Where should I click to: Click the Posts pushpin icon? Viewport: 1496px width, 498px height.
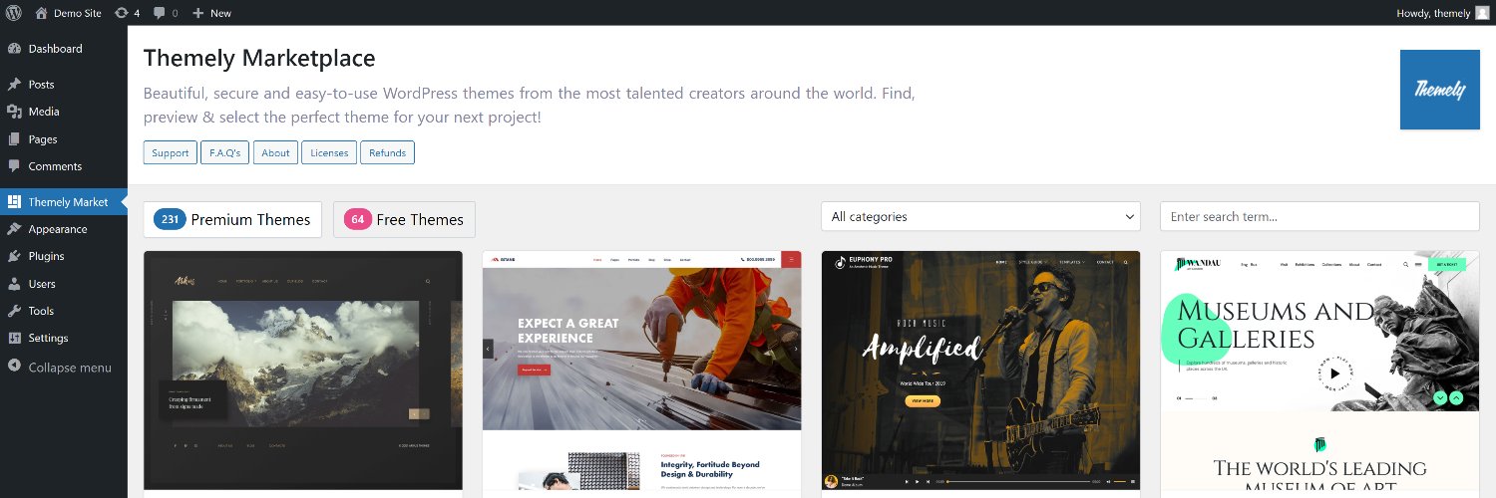[x=14, y=85]
